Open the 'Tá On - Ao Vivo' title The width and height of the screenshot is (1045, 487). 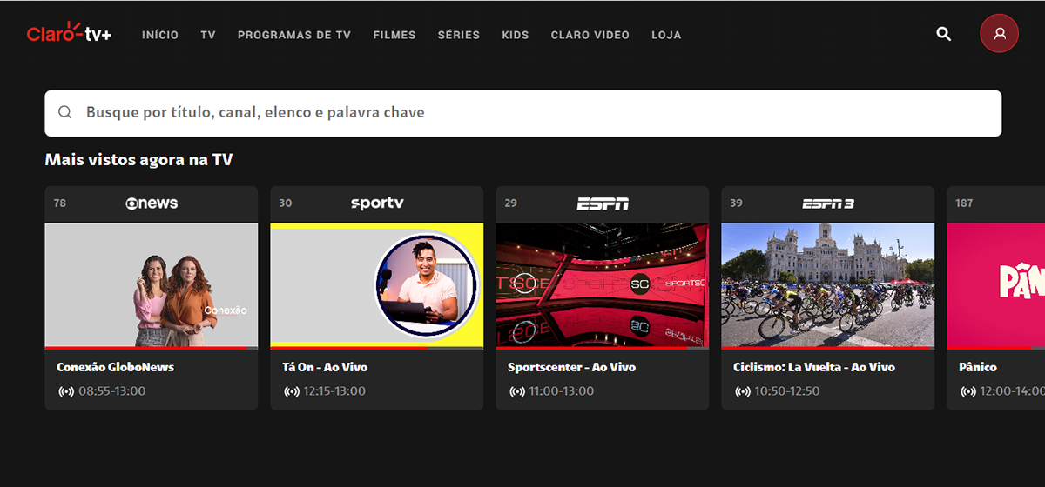326,367
